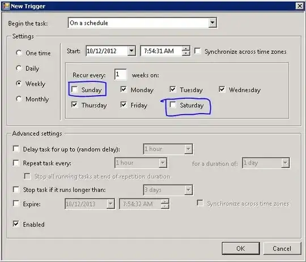This screenshot has height=262, width=306.
Task: Select the Monthly schedule option
Action: pyautogui.click(x=19, y=99)
